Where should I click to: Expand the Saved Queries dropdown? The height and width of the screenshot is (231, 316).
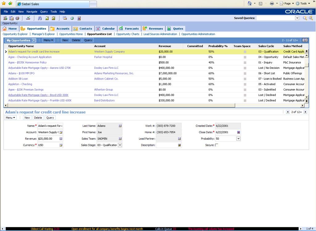click(297, 18)
